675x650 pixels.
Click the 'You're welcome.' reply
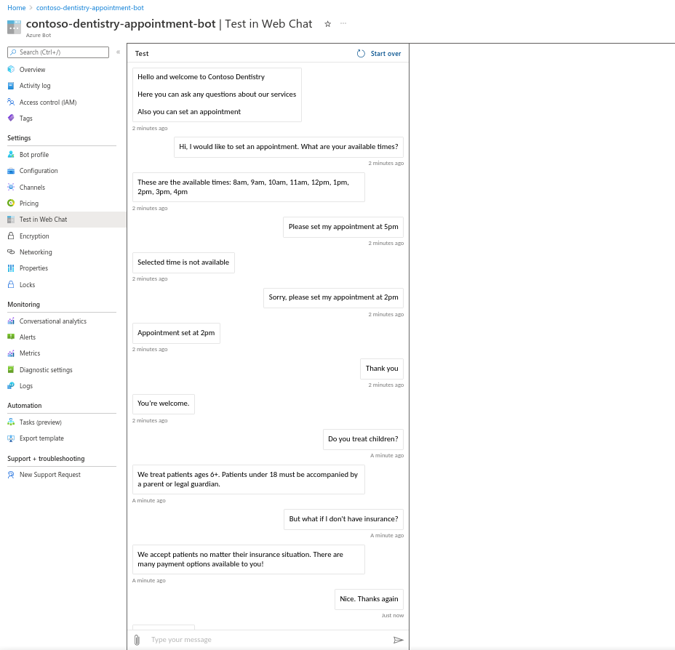[x=163, y=404]
